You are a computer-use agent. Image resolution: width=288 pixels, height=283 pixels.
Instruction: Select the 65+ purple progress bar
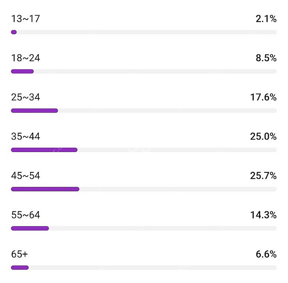(x=20, y=268)
